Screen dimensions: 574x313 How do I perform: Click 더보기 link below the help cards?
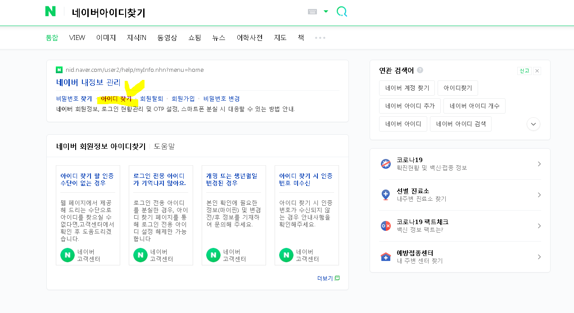[328, 278]
